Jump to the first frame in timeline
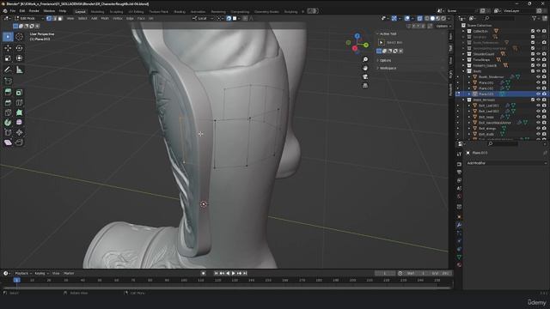This screenshot has width=550, height=309. [216, 273]
